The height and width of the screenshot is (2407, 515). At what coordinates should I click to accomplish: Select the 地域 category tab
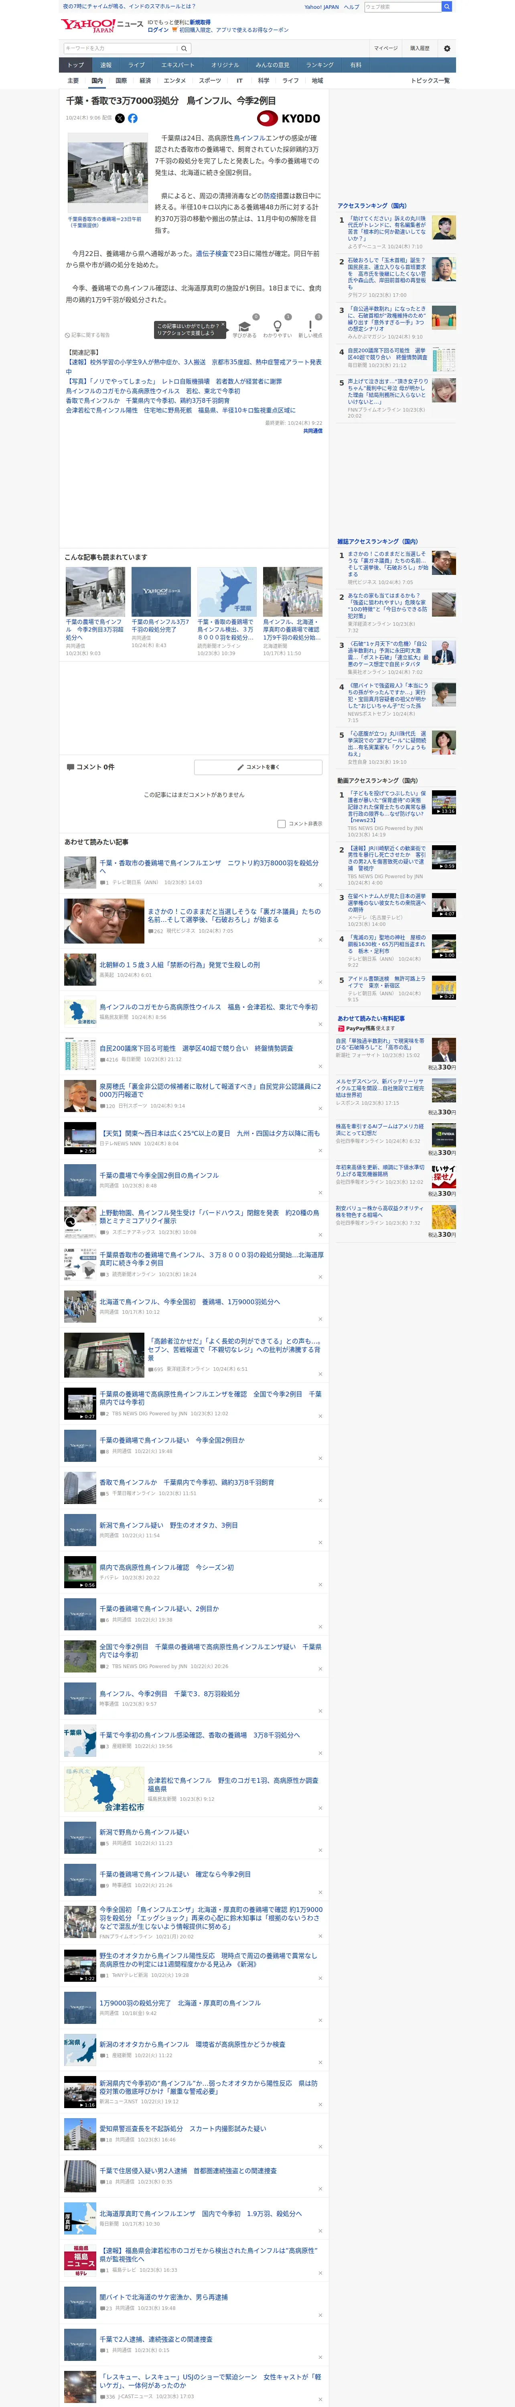[x=317, y=80]
